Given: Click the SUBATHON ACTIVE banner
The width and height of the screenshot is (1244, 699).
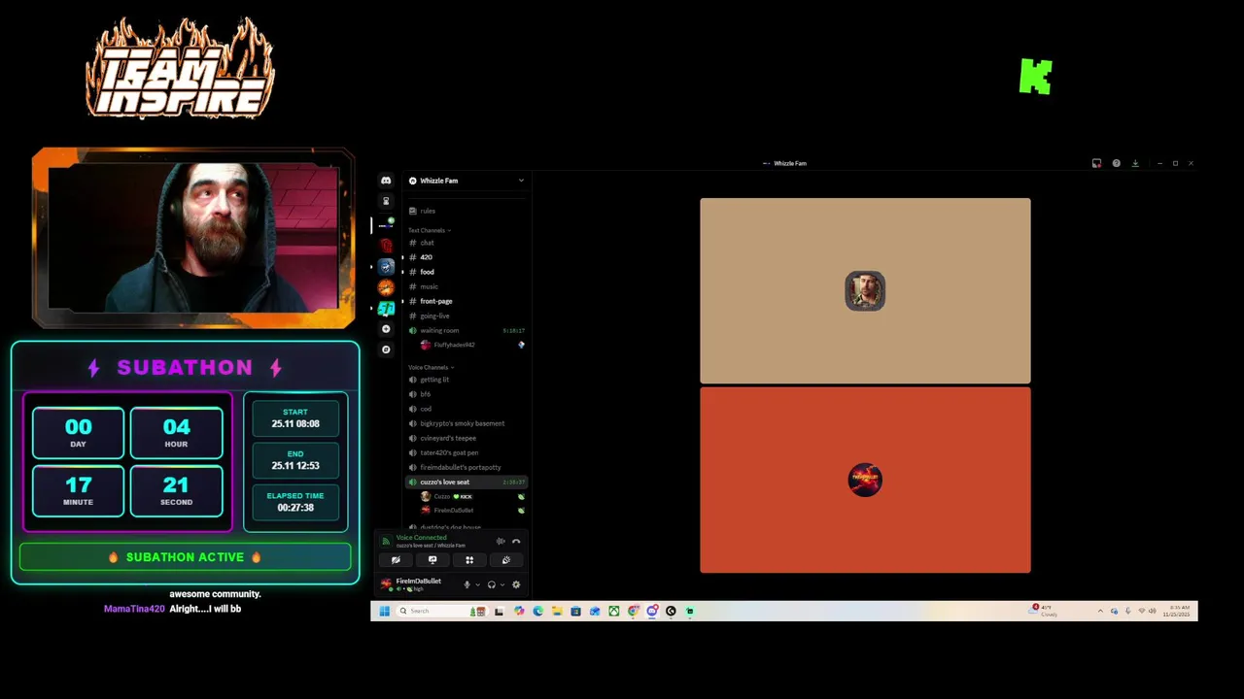Looking at the screenshot, I should (x=185, y=557).
